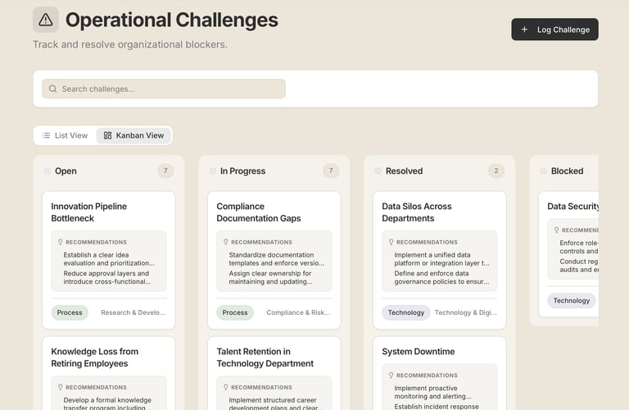Click the plus icon in Log Challenge
This screenshot has width=629, height=410.
[x=525, y=30]
